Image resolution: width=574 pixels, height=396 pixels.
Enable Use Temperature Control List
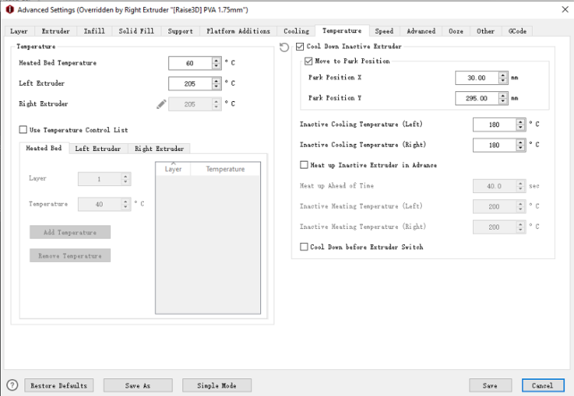pyautogui.click(x=23, y=130)
